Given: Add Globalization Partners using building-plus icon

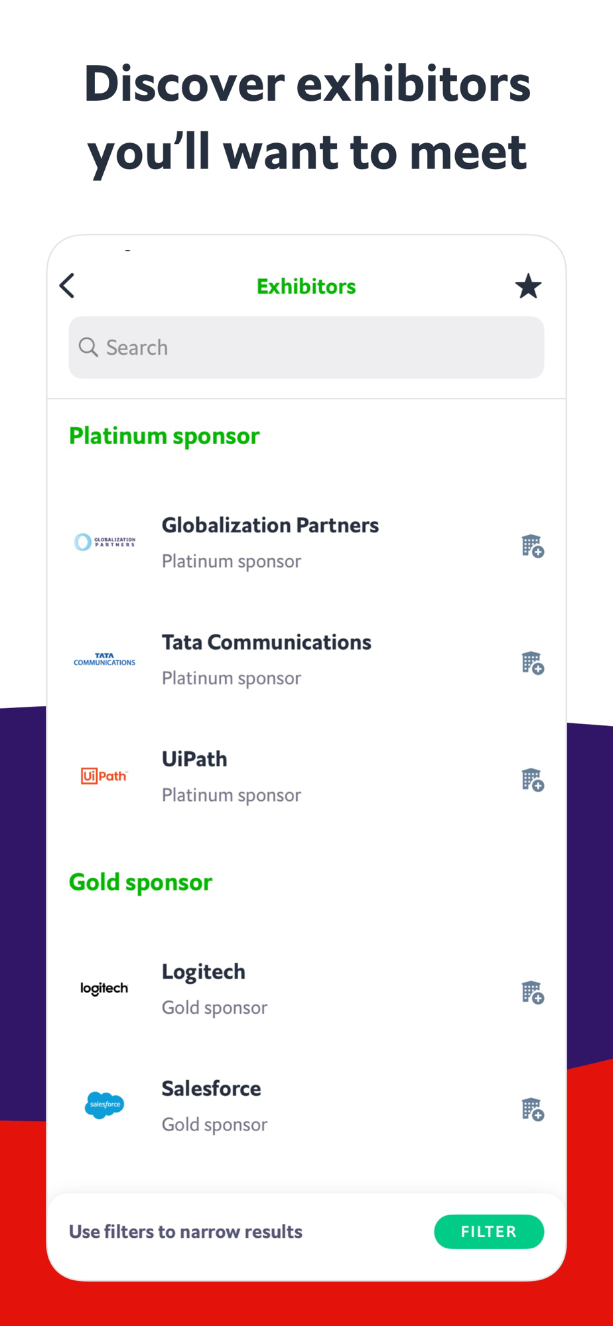Looking at the screenshot, I should coord(532,546).
